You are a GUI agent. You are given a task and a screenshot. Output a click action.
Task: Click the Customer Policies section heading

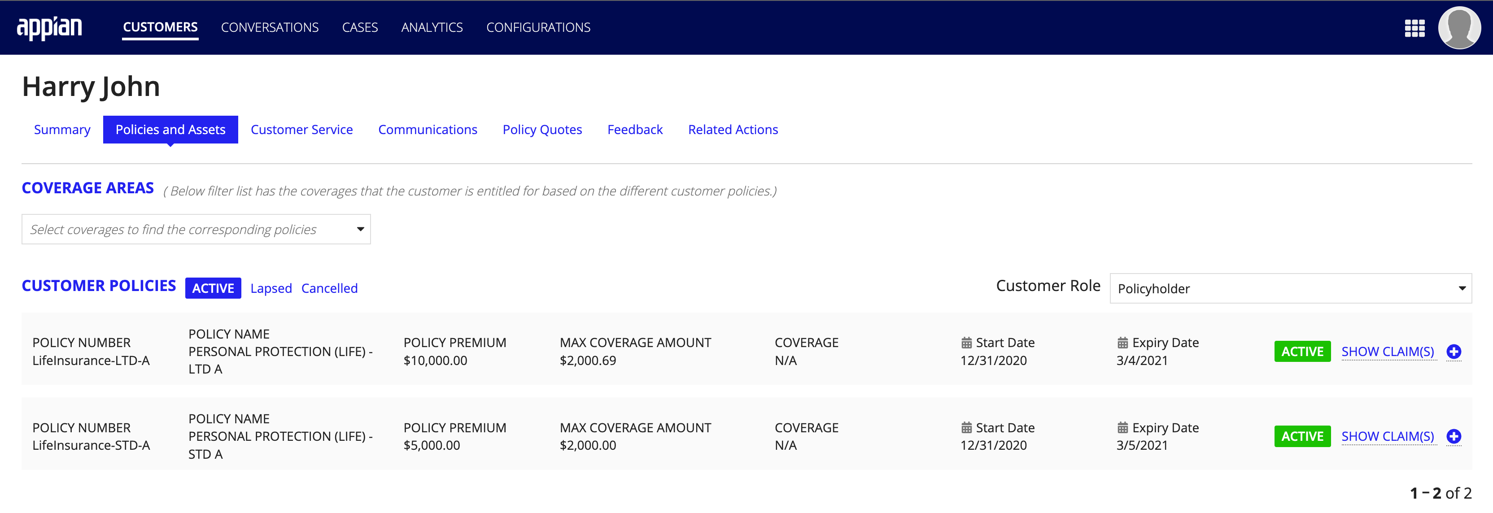[x=99, y=286]
